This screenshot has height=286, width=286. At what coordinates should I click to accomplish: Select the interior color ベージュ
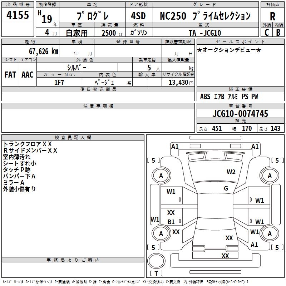pos(104,82)
